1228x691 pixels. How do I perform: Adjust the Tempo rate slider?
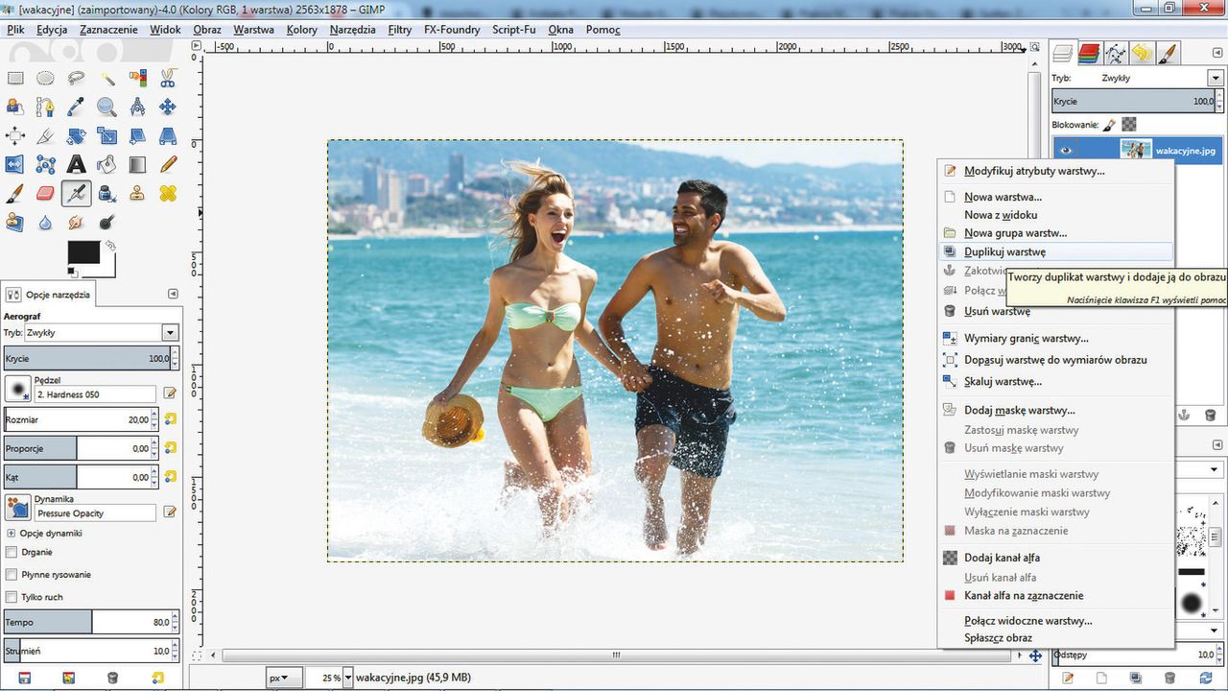point(86,622)
